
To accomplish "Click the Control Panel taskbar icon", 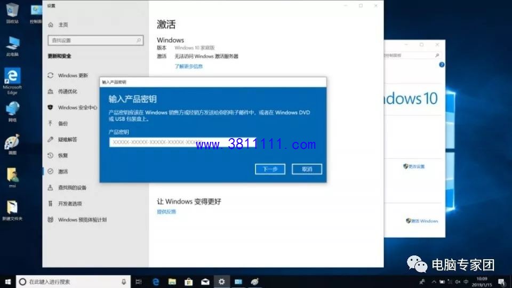I will pyautogui.click(x=238, y=282).
